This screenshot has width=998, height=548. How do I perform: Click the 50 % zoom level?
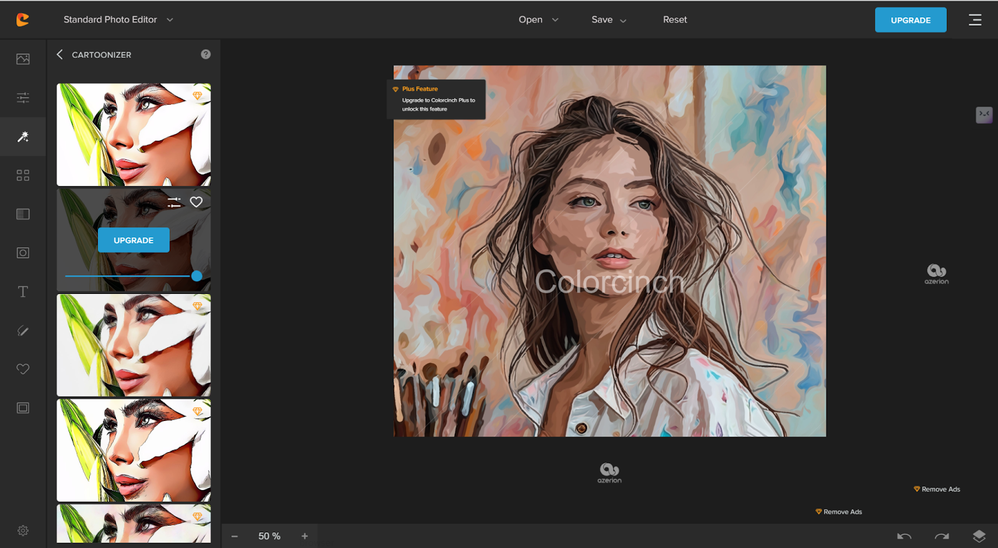(269, 536)
